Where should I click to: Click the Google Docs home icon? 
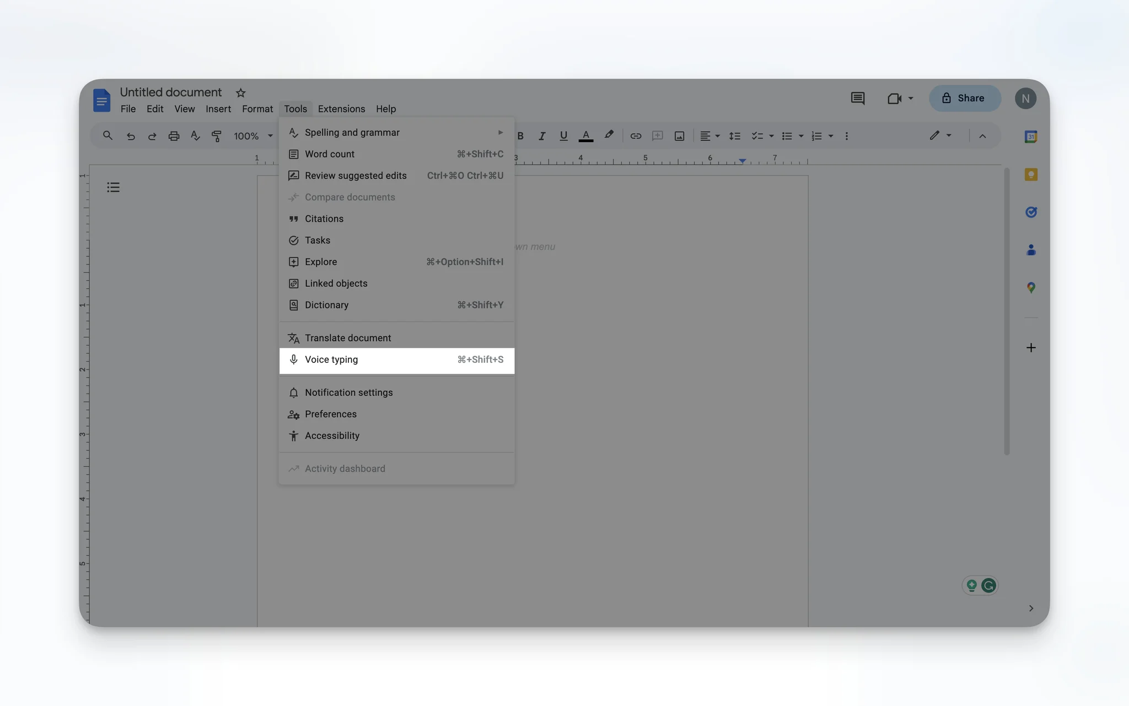pyautogui.click(x=101, y=100)
